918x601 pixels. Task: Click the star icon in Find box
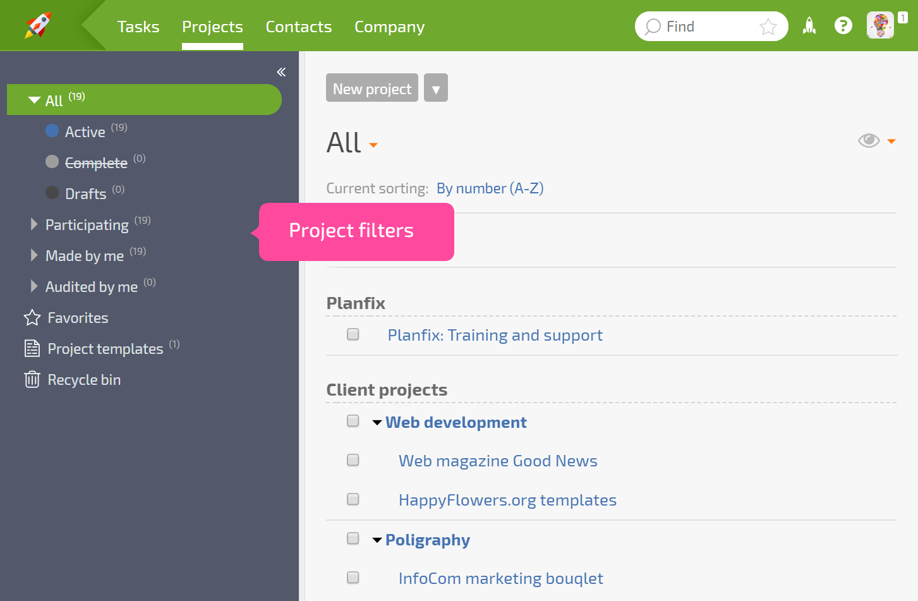click(x=768, y=27)
